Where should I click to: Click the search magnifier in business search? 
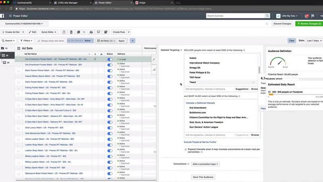(x=267, y=16)
